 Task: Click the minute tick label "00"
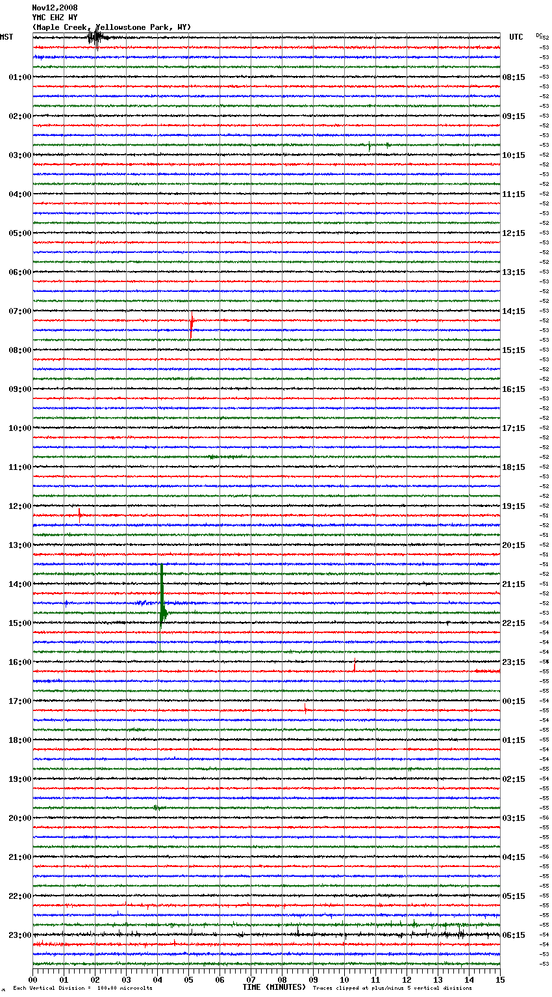click(x=32, y=979)
